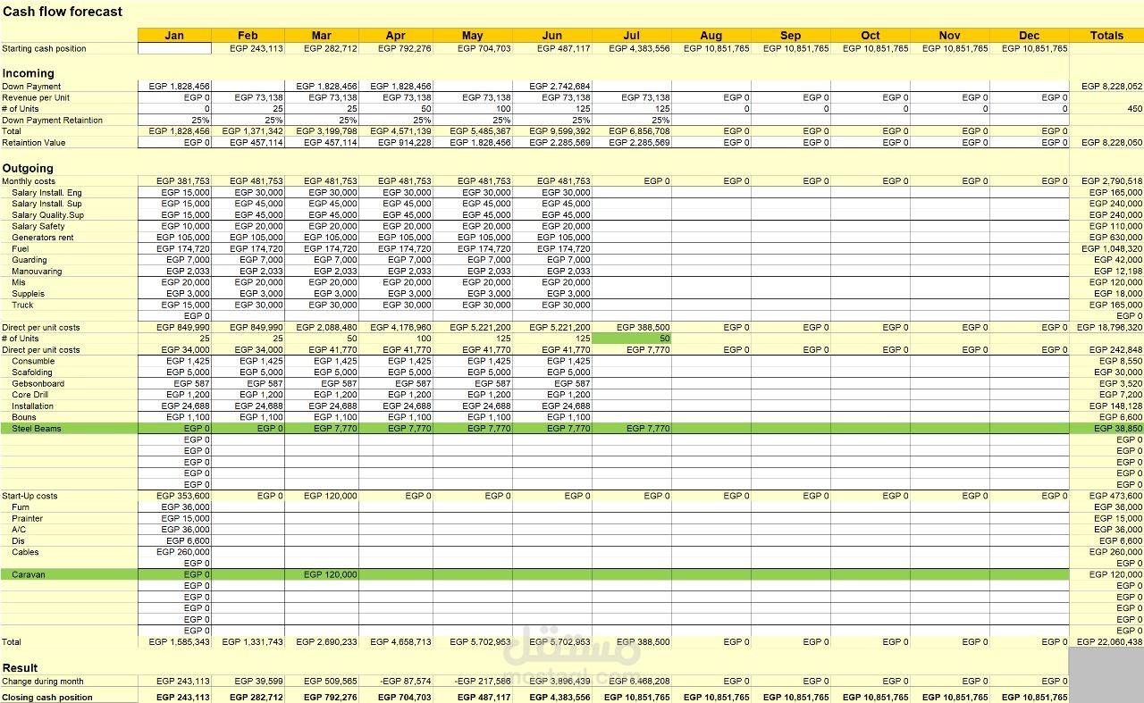Select the Feb column header
The width and height of the screenshot is (1144, 703).
tap(248, 36)
